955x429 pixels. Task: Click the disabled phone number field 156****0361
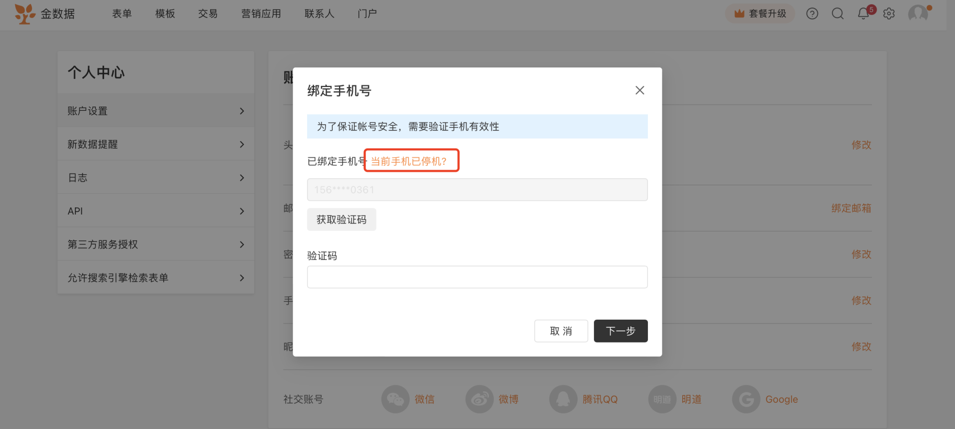477,190
